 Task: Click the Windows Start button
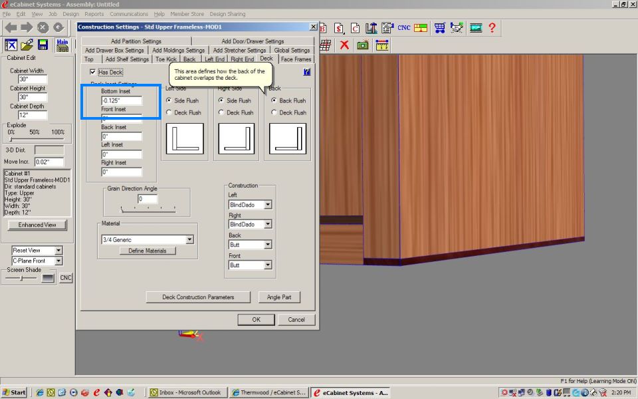pyautogui.click(x=14, y=392)
